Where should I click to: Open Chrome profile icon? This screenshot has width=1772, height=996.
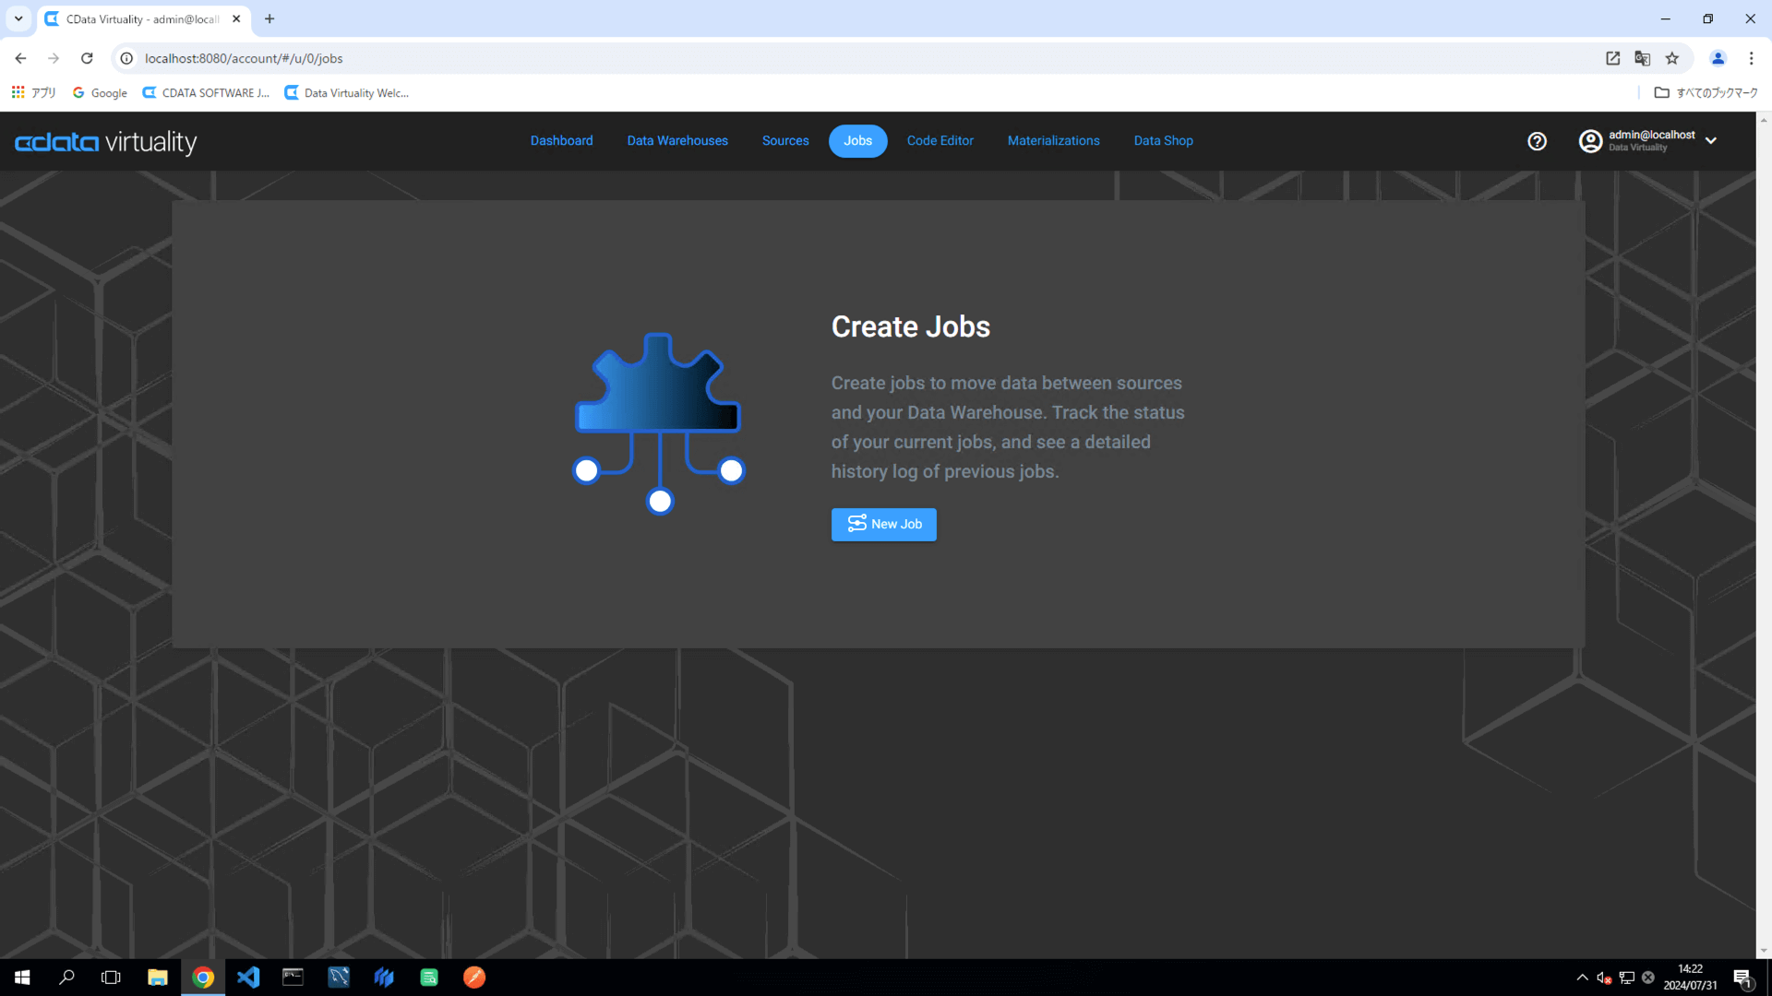click(1718, 58)
